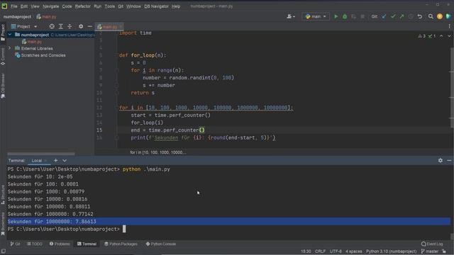Run with coverage icon in toolbar
This screenshot has width=454, height=255.
pyautogui.click(x=353, y=16)
